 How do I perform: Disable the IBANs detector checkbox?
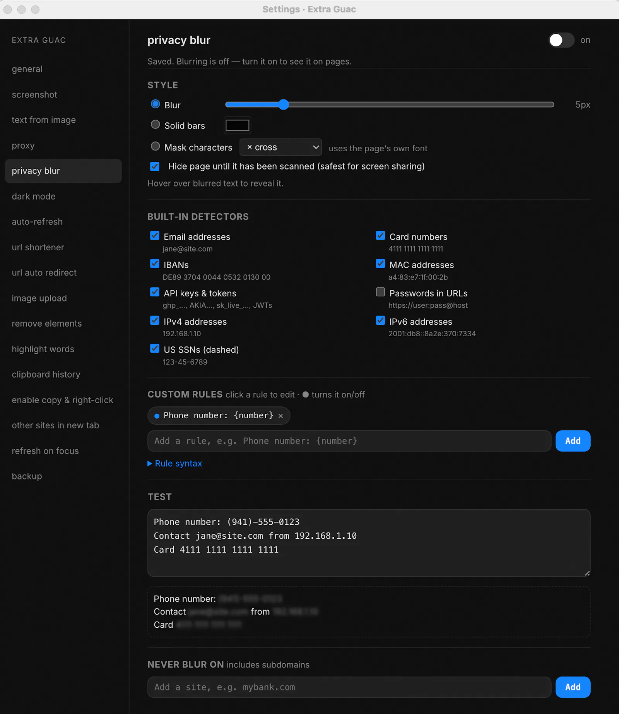click(155, 264)
